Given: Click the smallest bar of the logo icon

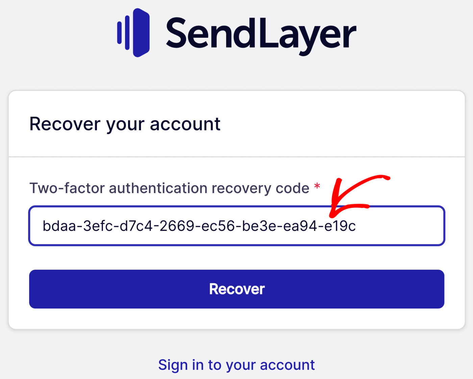Looking at the screenshot, I should pyautogui.click(x=119, y=32).
